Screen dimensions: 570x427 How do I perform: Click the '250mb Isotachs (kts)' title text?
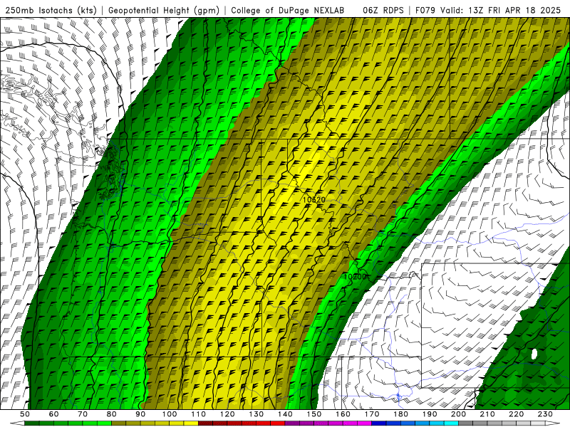coord(51,10)
